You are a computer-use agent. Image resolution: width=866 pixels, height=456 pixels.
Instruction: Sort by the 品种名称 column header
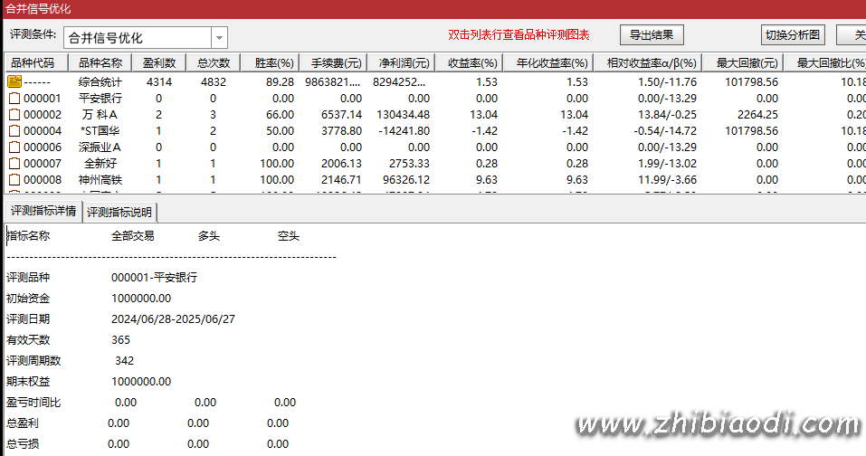pyautogui.click(x=100, y=63)
